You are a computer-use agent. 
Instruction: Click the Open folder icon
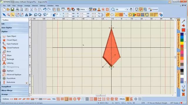point(8,9)
